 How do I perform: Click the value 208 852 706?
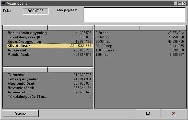pos(83,50)
